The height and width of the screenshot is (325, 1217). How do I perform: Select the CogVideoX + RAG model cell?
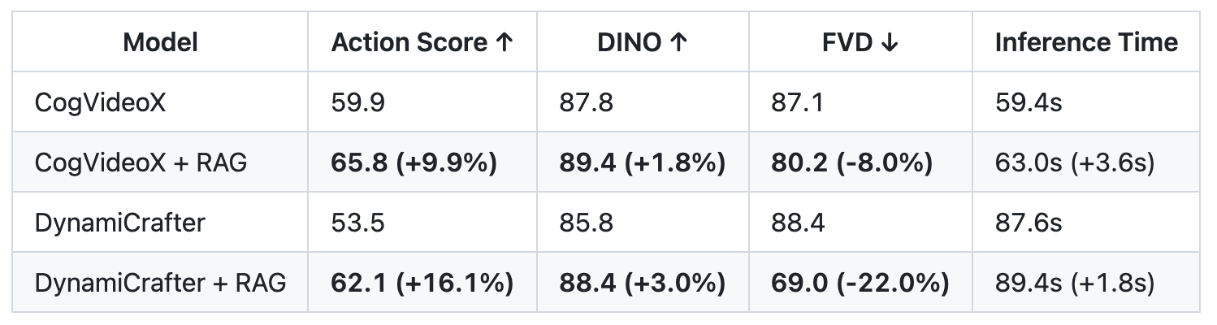click(x=141, y=162)
